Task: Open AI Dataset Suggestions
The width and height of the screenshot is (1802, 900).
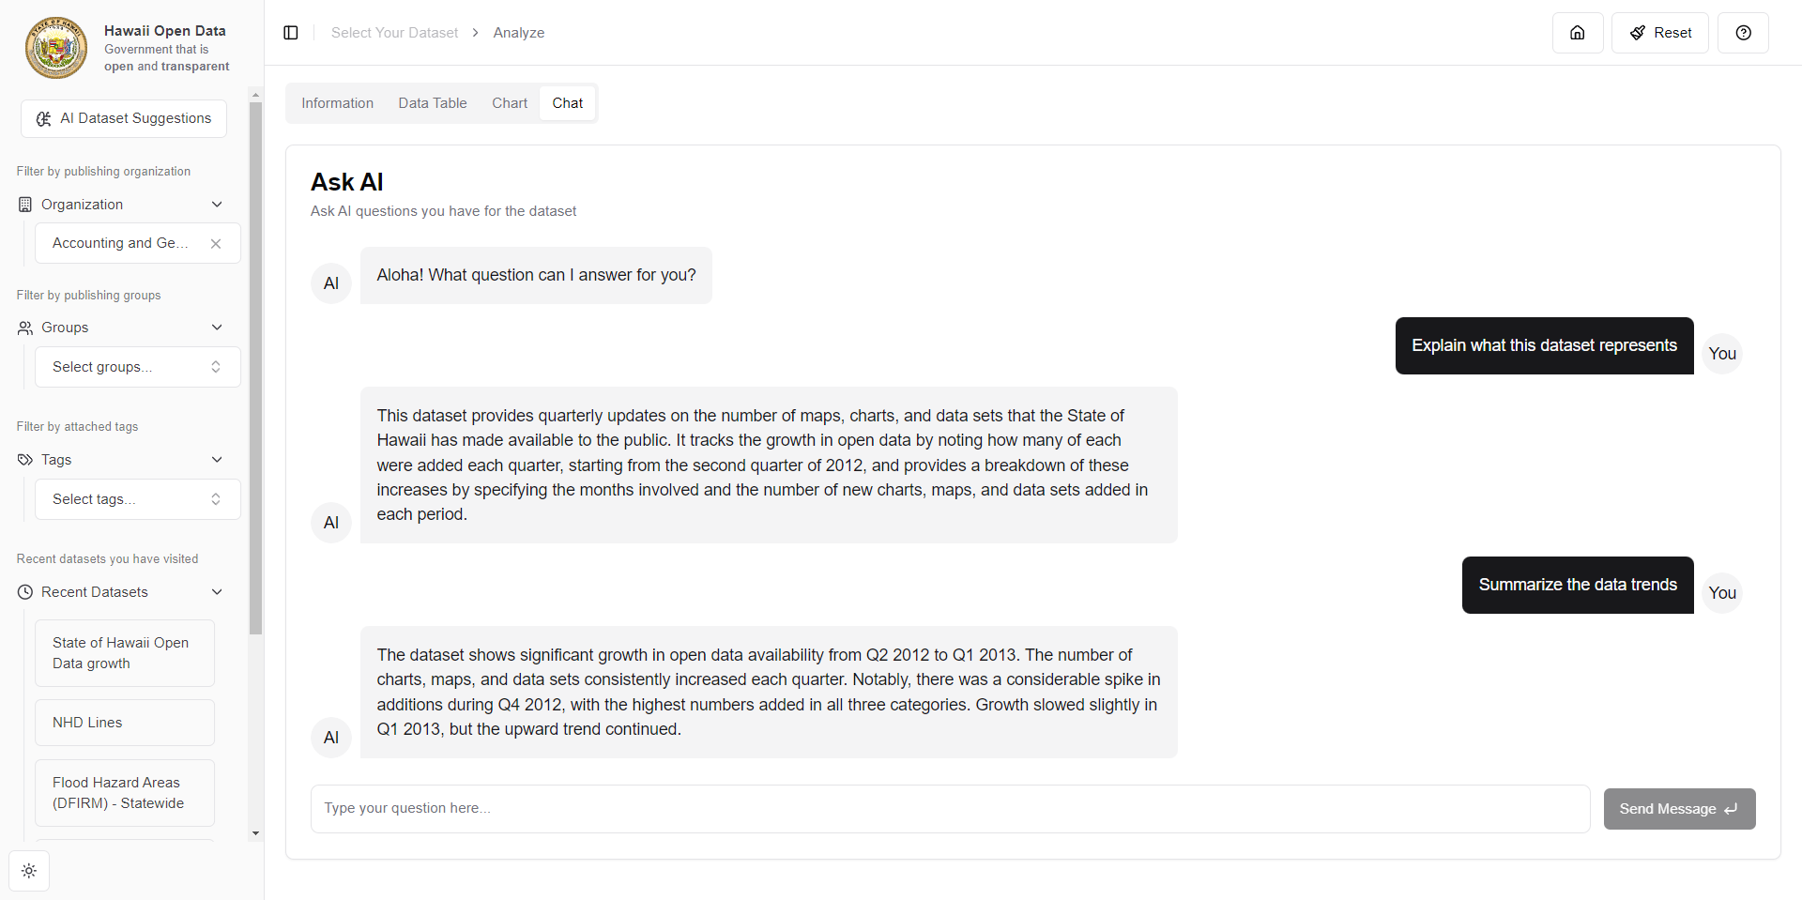Action: coord(124,119)
